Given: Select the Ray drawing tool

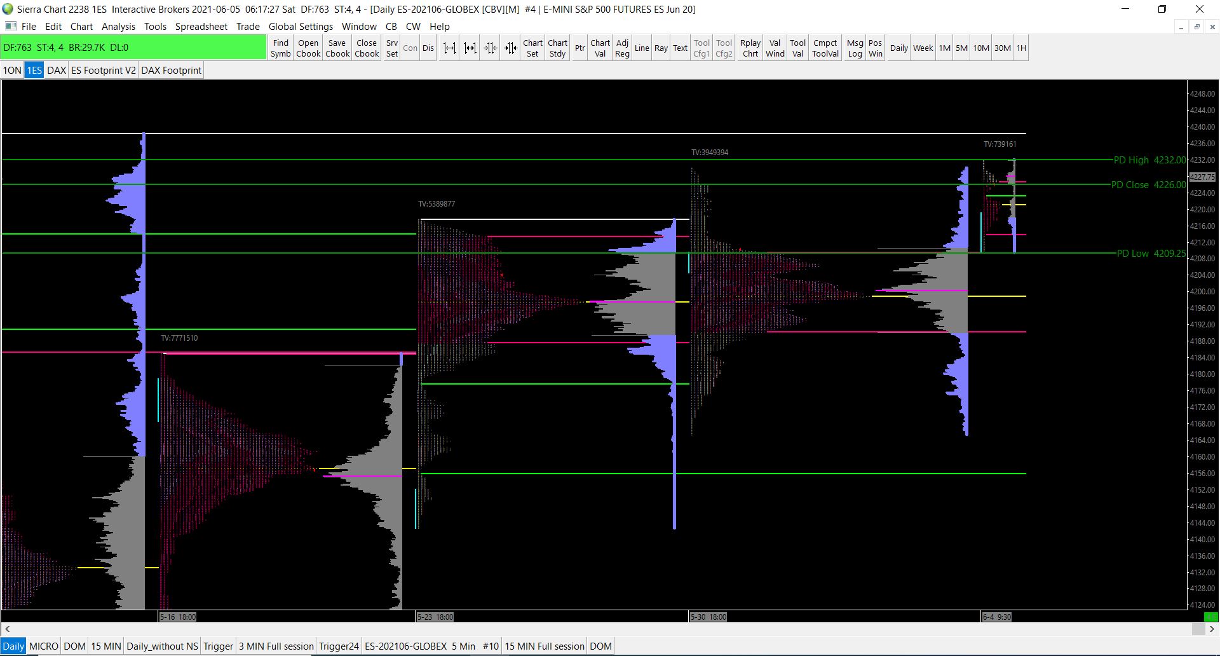Looking at the screenshot, I should pyautogui.click(x=661, y=48).
